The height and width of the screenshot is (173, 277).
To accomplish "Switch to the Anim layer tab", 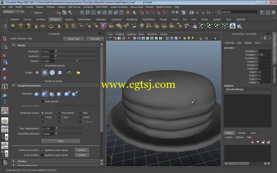I will 253,133.
